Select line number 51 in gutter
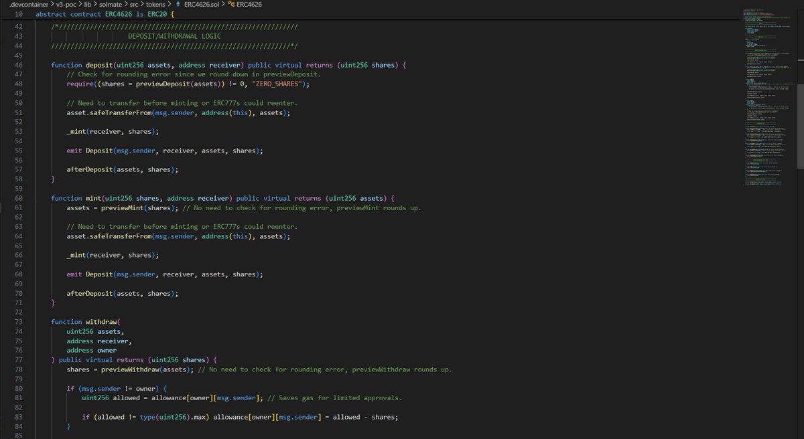The height and width of the screenshot is (439, 804). 19,113
